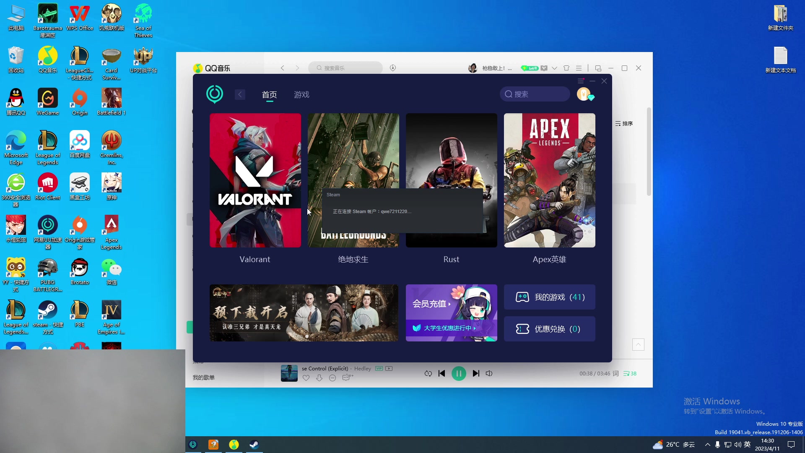Expand the QQ音乐 account dropdown arrow
This screenshot has height=453, width=805.
click(554, 68)
